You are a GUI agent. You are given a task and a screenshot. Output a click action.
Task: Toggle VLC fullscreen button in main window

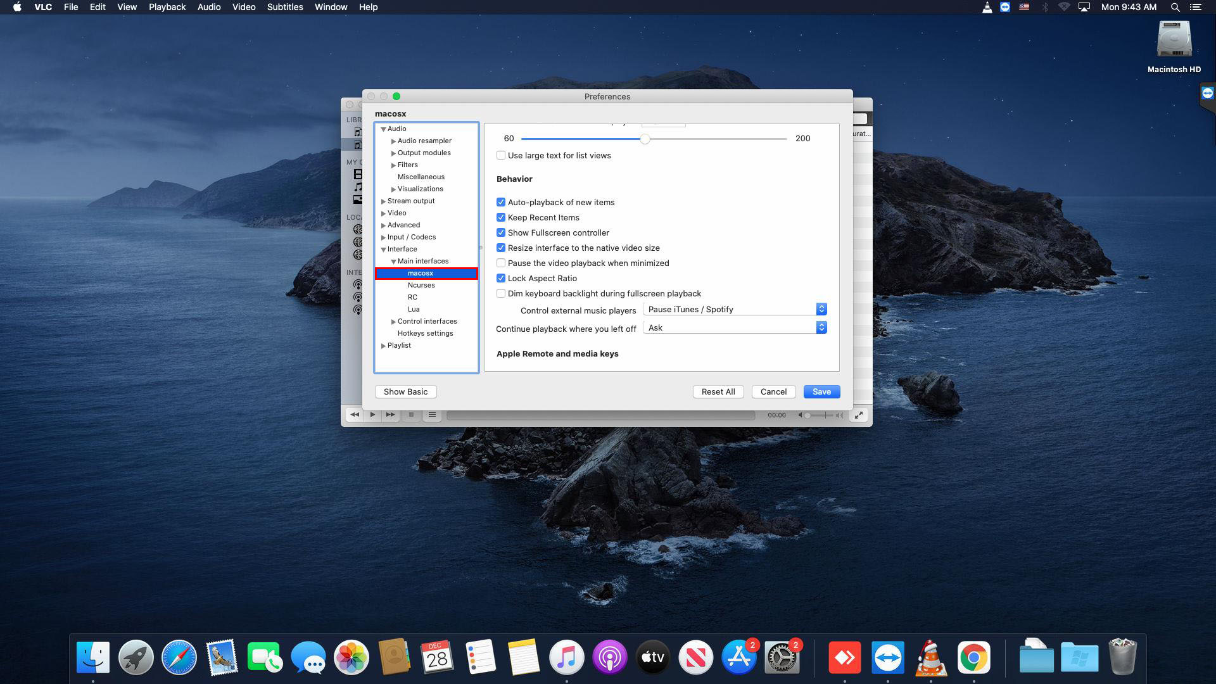859,415
